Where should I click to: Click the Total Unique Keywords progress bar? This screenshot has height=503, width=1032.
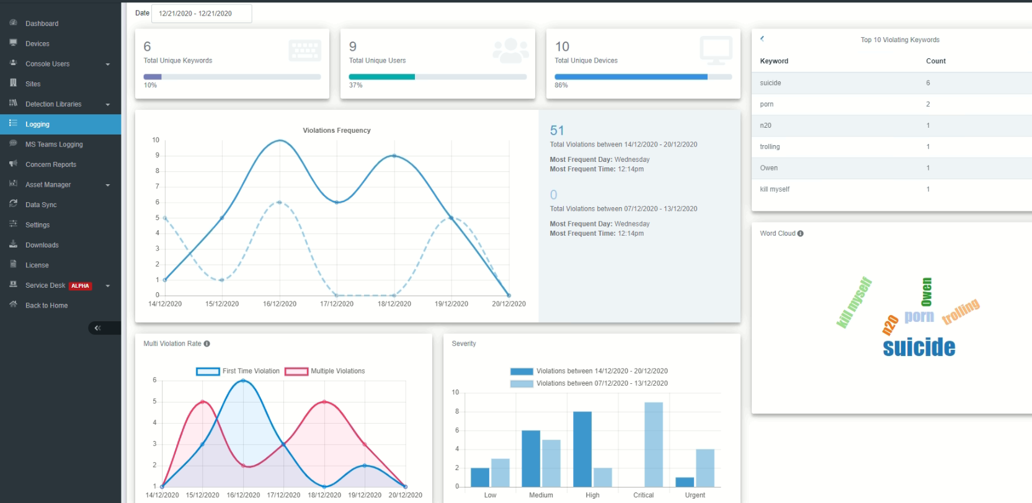pos(232,77)
